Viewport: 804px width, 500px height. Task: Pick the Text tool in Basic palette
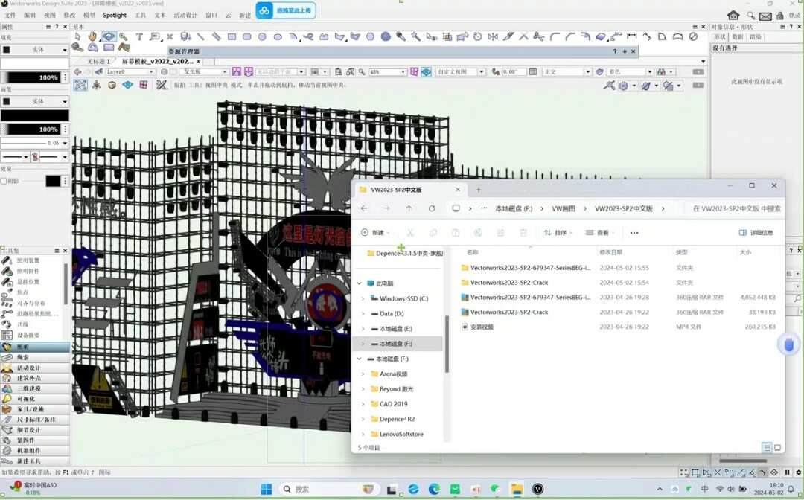pos(139,36)
